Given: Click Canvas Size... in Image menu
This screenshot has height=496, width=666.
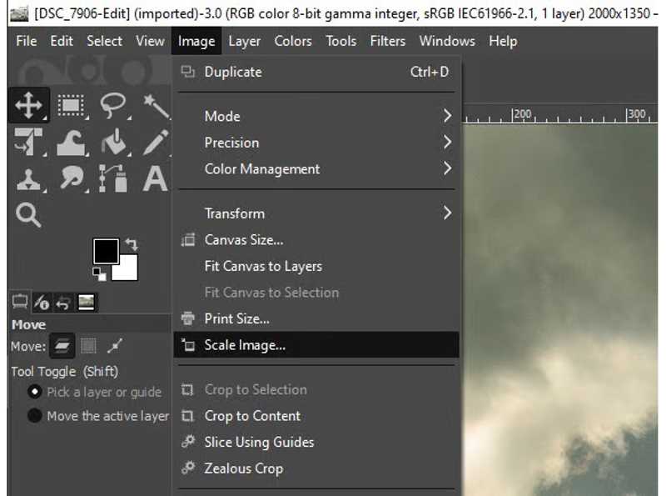Looking at the screenshot, I should pyautogui.click(x=244, y=240).
